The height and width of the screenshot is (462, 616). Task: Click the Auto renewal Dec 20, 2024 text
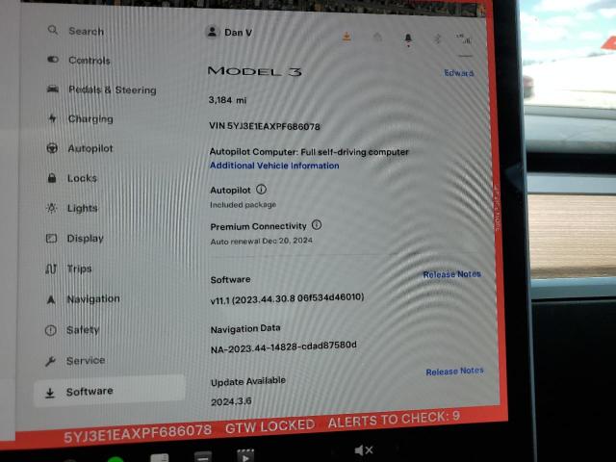[262, 241]
